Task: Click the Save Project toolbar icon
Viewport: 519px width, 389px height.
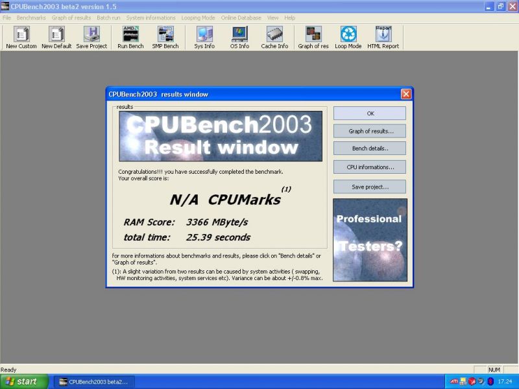Action: [91, 38]
